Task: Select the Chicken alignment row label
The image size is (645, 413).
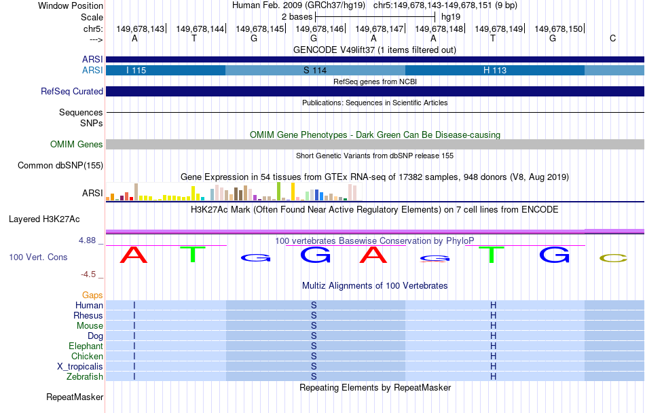Action: [x=87, y=356]
